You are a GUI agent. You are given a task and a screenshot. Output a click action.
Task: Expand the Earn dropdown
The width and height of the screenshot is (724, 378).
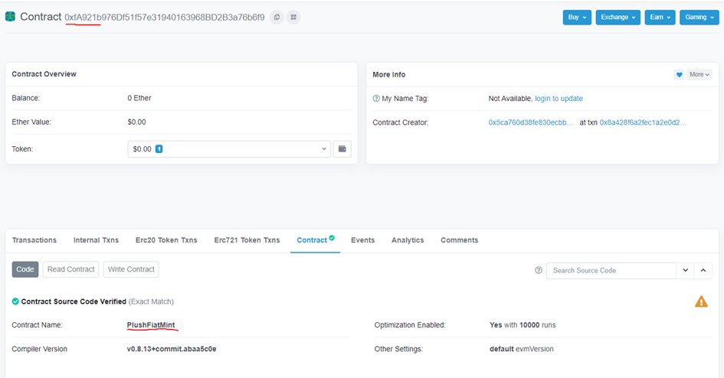click(660, 17)
